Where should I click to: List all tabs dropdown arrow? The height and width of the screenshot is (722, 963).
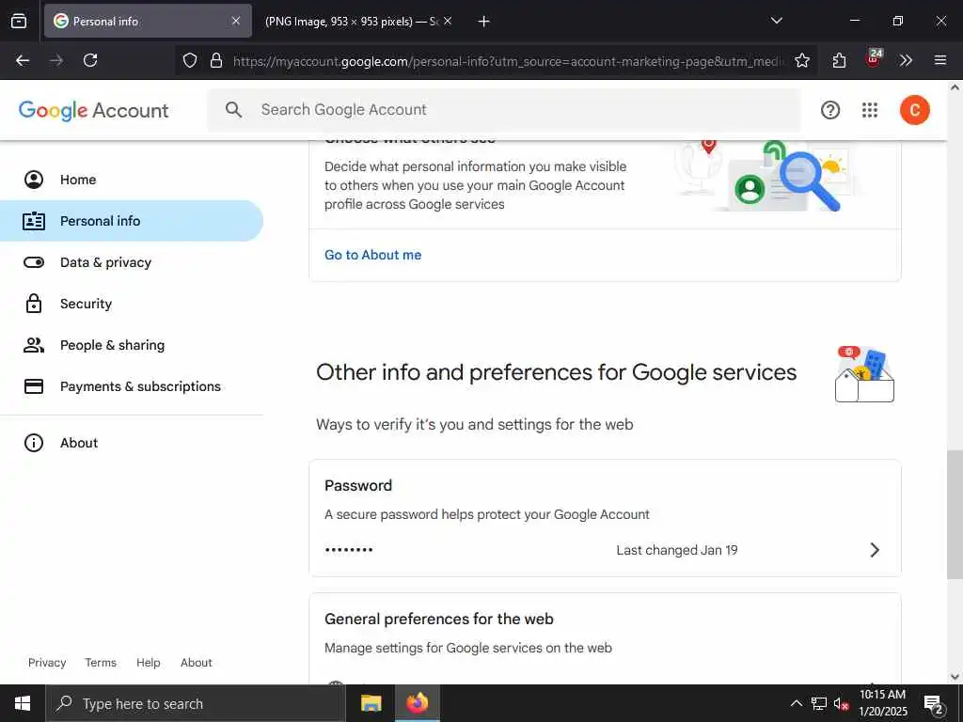coord(776,21)
